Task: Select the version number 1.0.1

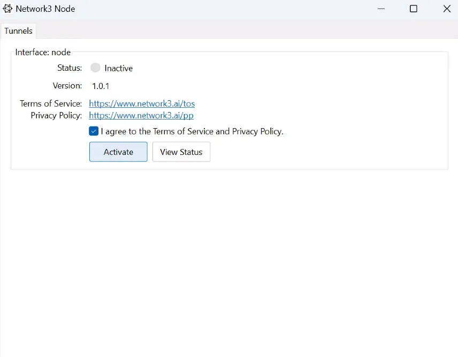Action: tap(101, 86)
